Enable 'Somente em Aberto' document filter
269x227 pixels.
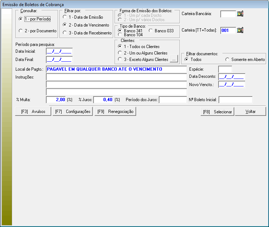(227, 60)
